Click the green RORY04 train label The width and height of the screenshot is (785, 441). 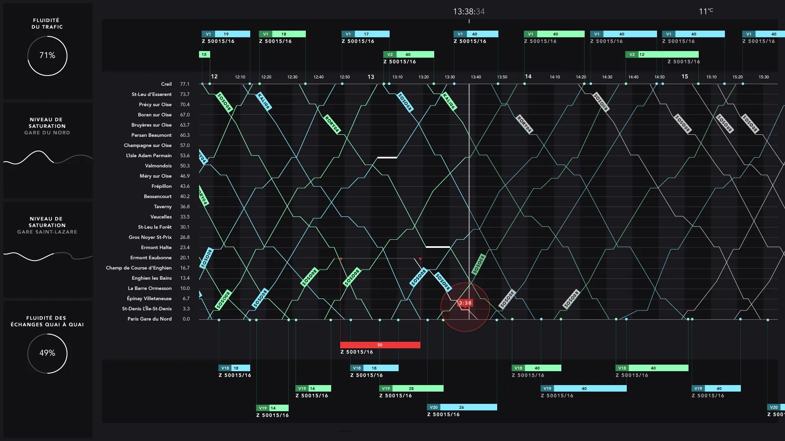pyautogui.click(x=332, y=124)
